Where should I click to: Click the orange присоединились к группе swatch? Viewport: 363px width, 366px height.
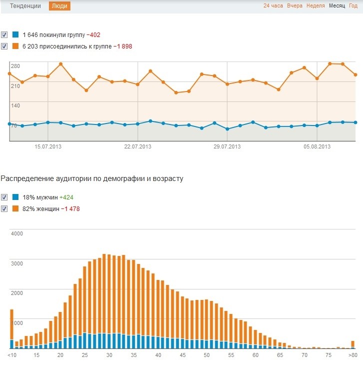point(15,46)
